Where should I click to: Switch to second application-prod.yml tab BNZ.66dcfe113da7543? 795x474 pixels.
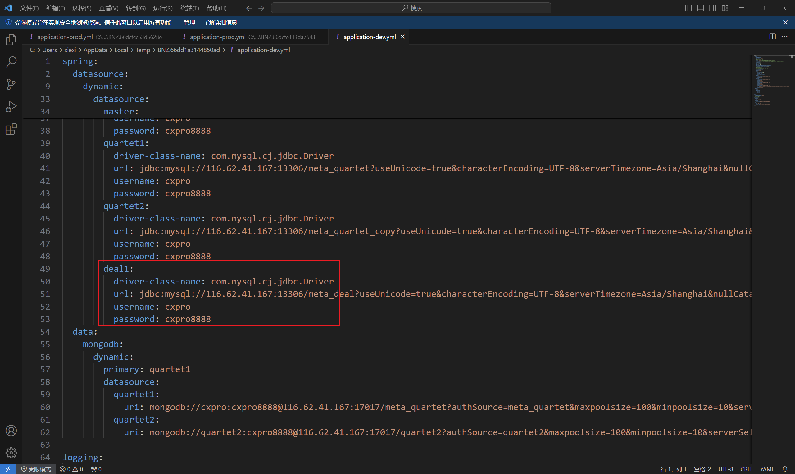(x=252, y=37)
